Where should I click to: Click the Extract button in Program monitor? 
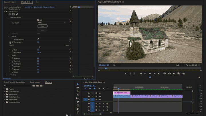[x=169, y=74]
